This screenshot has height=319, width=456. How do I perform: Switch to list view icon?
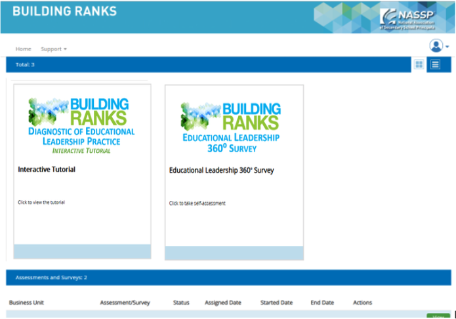pyautogui.click(x=436, y=64)
